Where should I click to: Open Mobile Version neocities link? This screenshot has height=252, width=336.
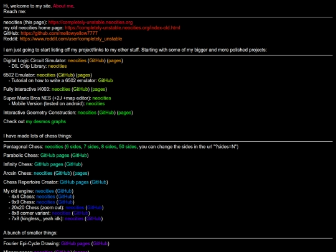click(x=95, y=104)
